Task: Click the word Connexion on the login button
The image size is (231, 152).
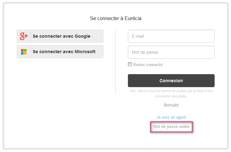Action: (171, 81)
